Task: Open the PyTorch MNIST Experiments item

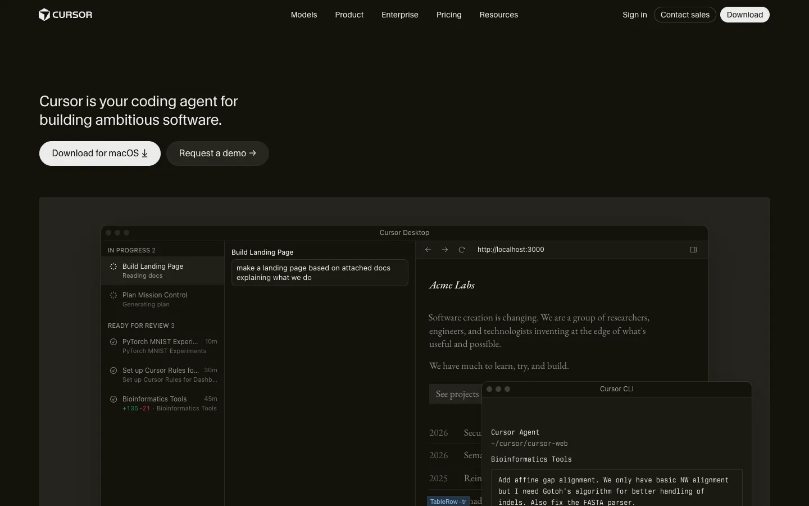Action: click(163, 346)
